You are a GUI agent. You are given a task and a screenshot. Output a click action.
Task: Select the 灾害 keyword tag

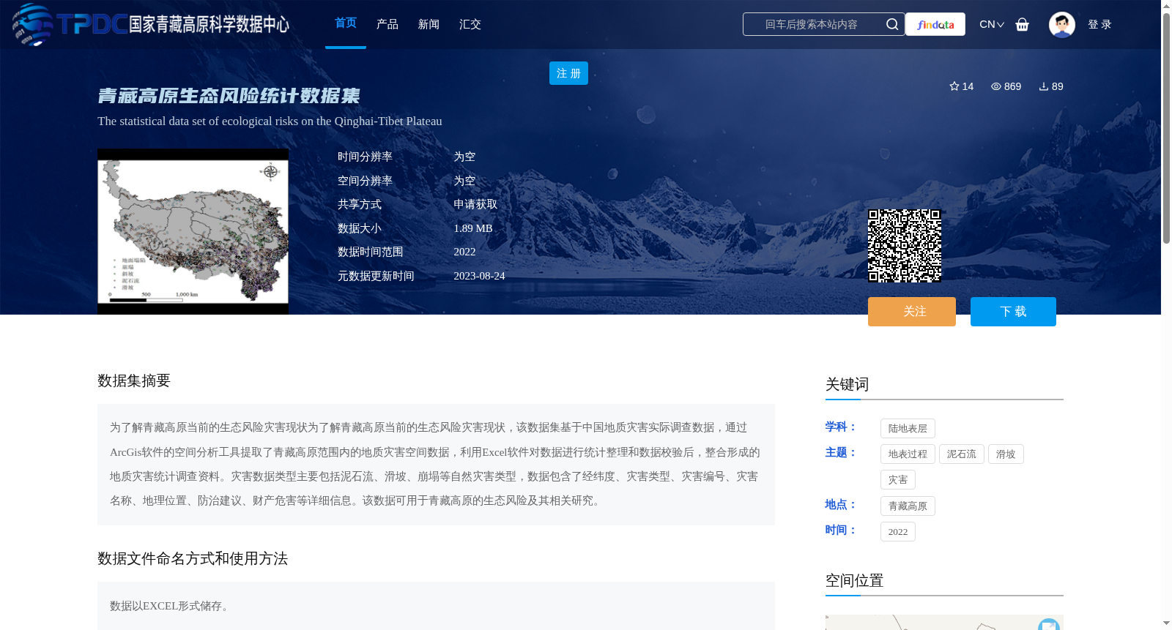pos(898,480)
